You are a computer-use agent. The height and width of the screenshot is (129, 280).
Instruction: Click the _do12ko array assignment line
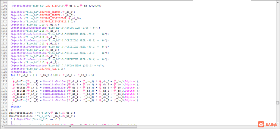[x=76, y=97]
